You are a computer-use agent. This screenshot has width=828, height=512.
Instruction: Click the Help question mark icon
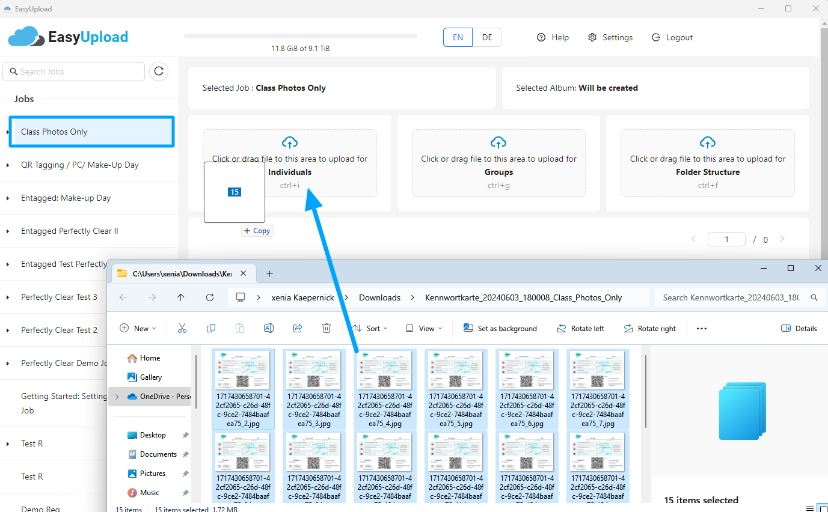(541, 37)
